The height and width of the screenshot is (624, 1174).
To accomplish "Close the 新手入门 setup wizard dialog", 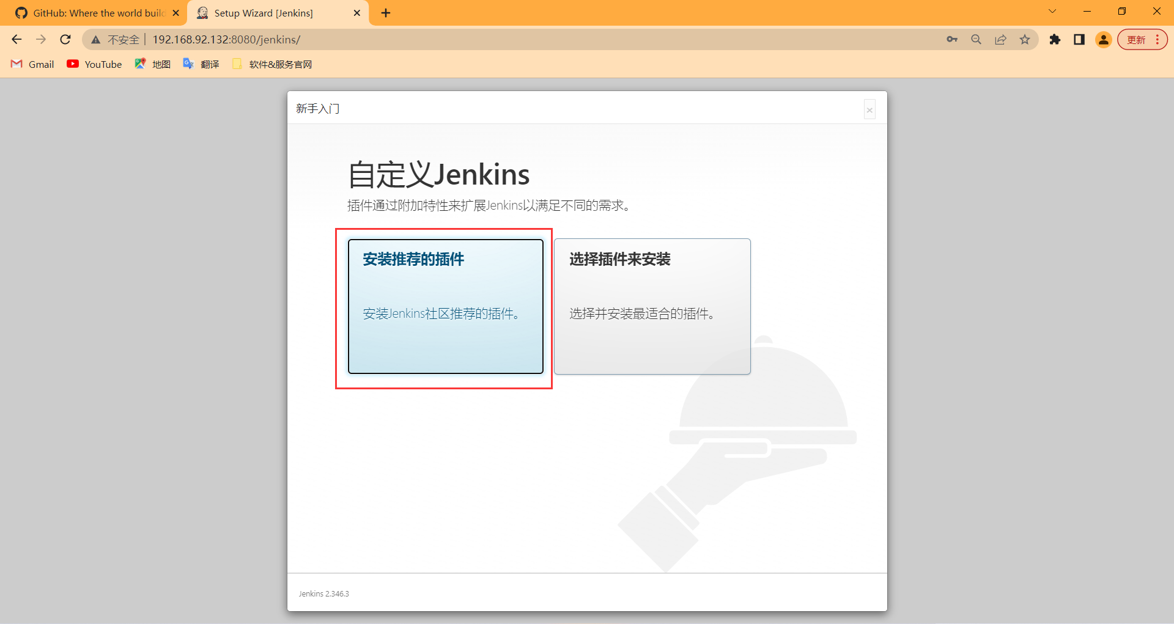I will click(x=869, y=110).
